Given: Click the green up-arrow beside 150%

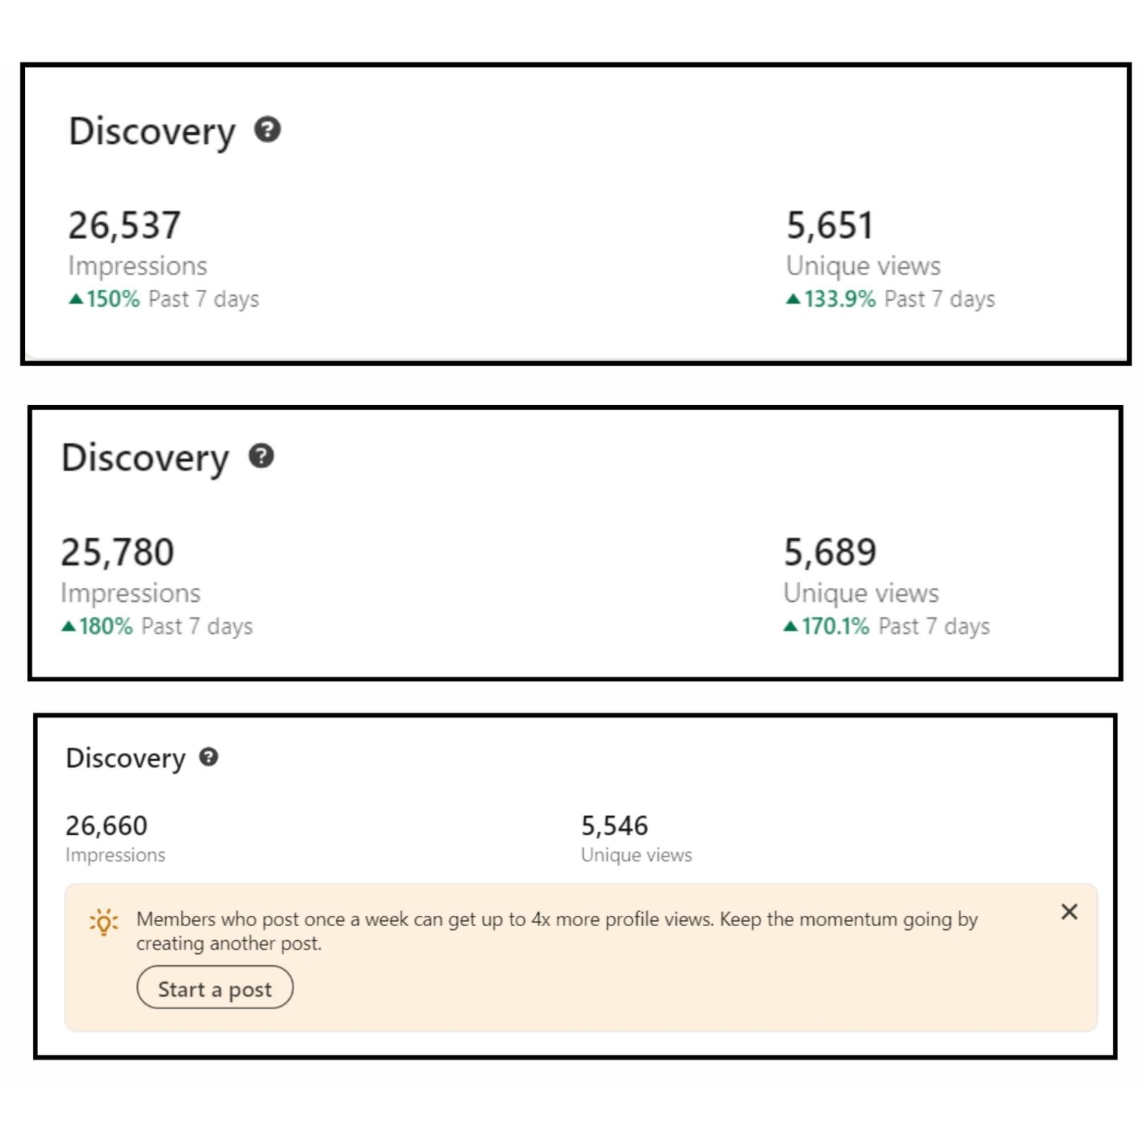Looking at the screenshot, I should [x=76, y=299].
